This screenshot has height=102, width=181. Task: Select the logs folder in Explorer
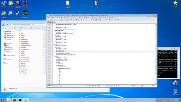tap(21, 33)
